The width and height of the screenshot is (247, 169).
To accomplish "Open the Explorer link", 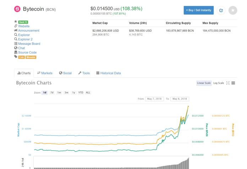I will coord(24,35).
